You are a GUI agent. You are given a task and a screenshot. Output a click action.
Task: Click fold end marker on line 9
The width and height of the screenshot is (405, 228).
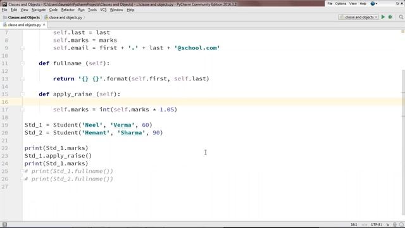(23, 48)
